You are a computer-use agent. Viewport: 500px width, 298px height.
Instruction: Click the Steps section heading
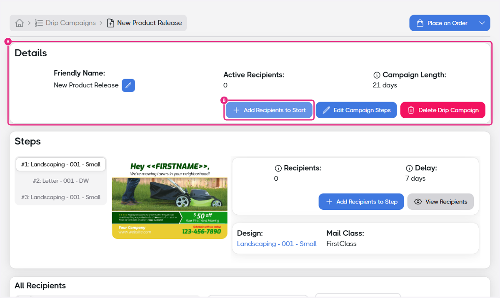pos(27,142)
